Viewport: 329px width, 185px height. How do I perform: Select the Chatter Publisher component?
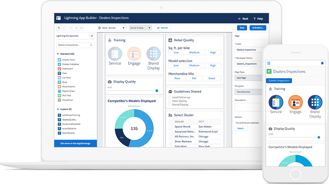coord(68,64)
